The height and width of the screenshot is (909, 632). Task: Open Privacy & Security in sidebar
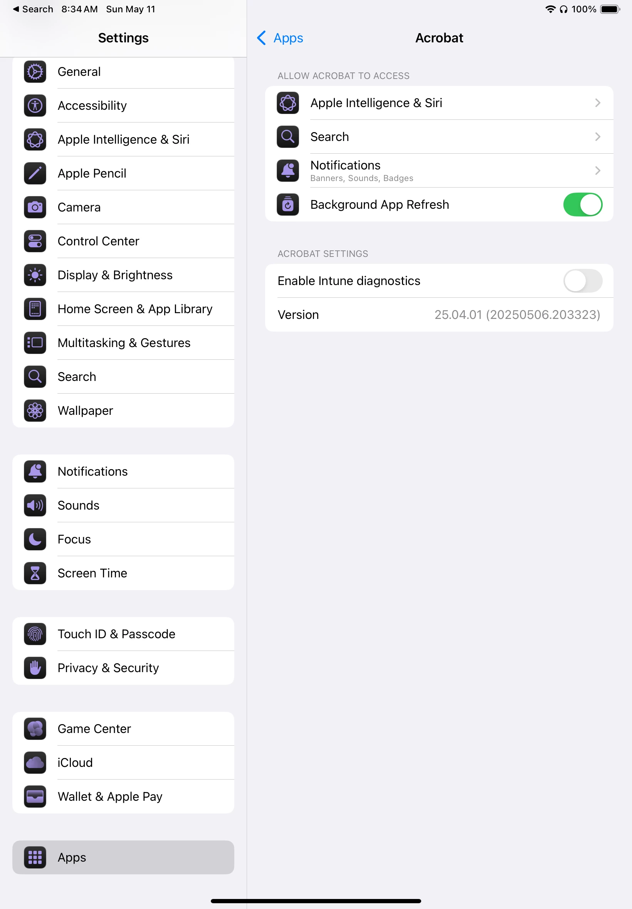[123, 668]
